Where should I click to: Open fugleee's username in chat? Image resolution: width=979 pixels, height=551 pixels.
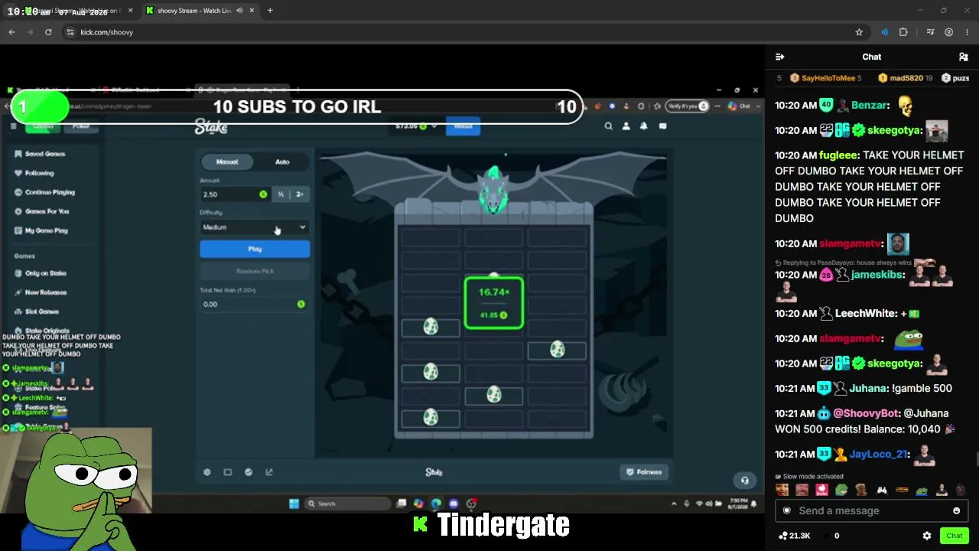click(x=838, y=155)
